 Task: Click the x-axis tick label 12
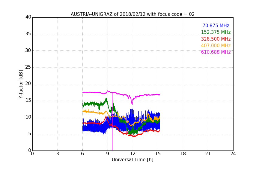pyautogui.click(x=132, y=154)
